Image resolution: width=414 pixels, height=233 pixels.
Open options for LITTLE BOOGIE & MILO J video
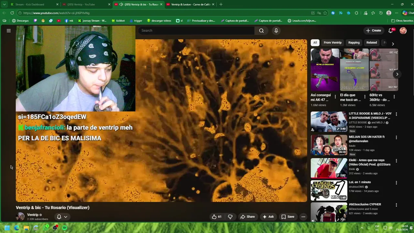pyautogui.click(x=396, y=114)
